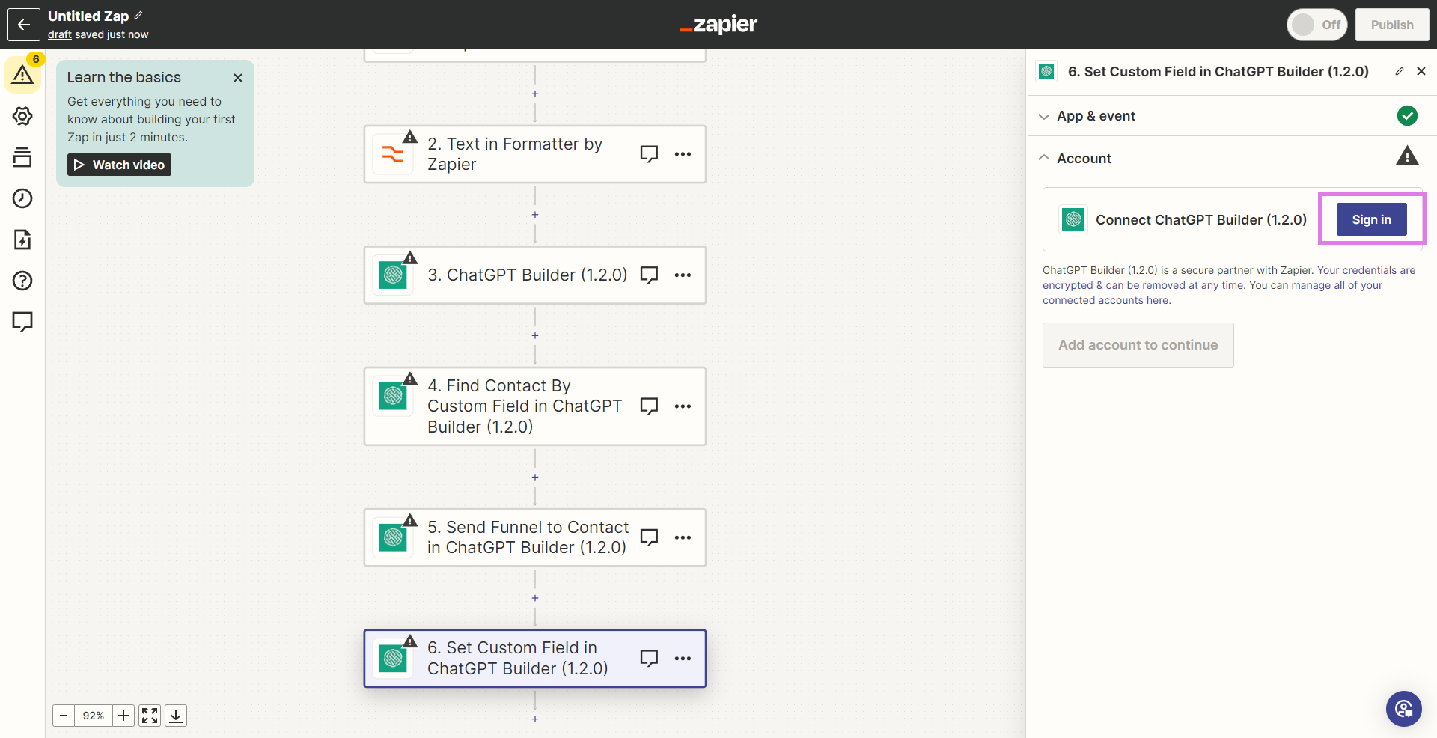1437x738 pixels.
Task: Select step 4 Find Contact By Custom Field
Action: 535,406
